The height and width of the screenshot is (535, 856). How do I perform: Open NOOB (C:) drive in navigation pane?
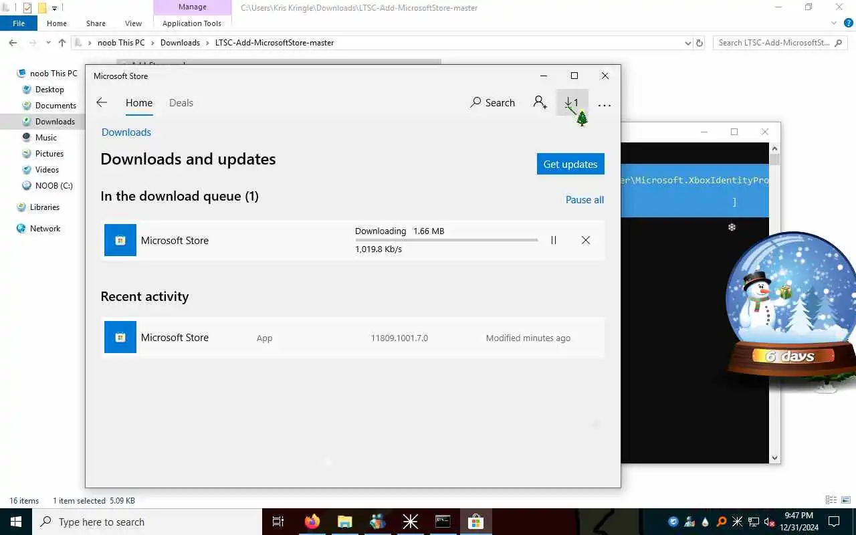click(x=53, y=186)
